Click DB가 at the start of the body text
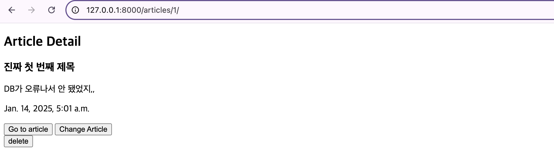This screenshot has height=160, width=554. point(13,89)
